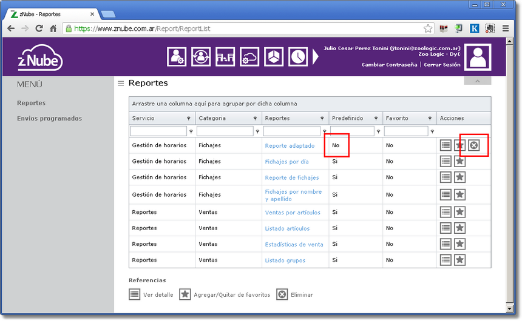
Task: Open user settings icon in header
Action: pyautogui.click(x=176, y=57)
